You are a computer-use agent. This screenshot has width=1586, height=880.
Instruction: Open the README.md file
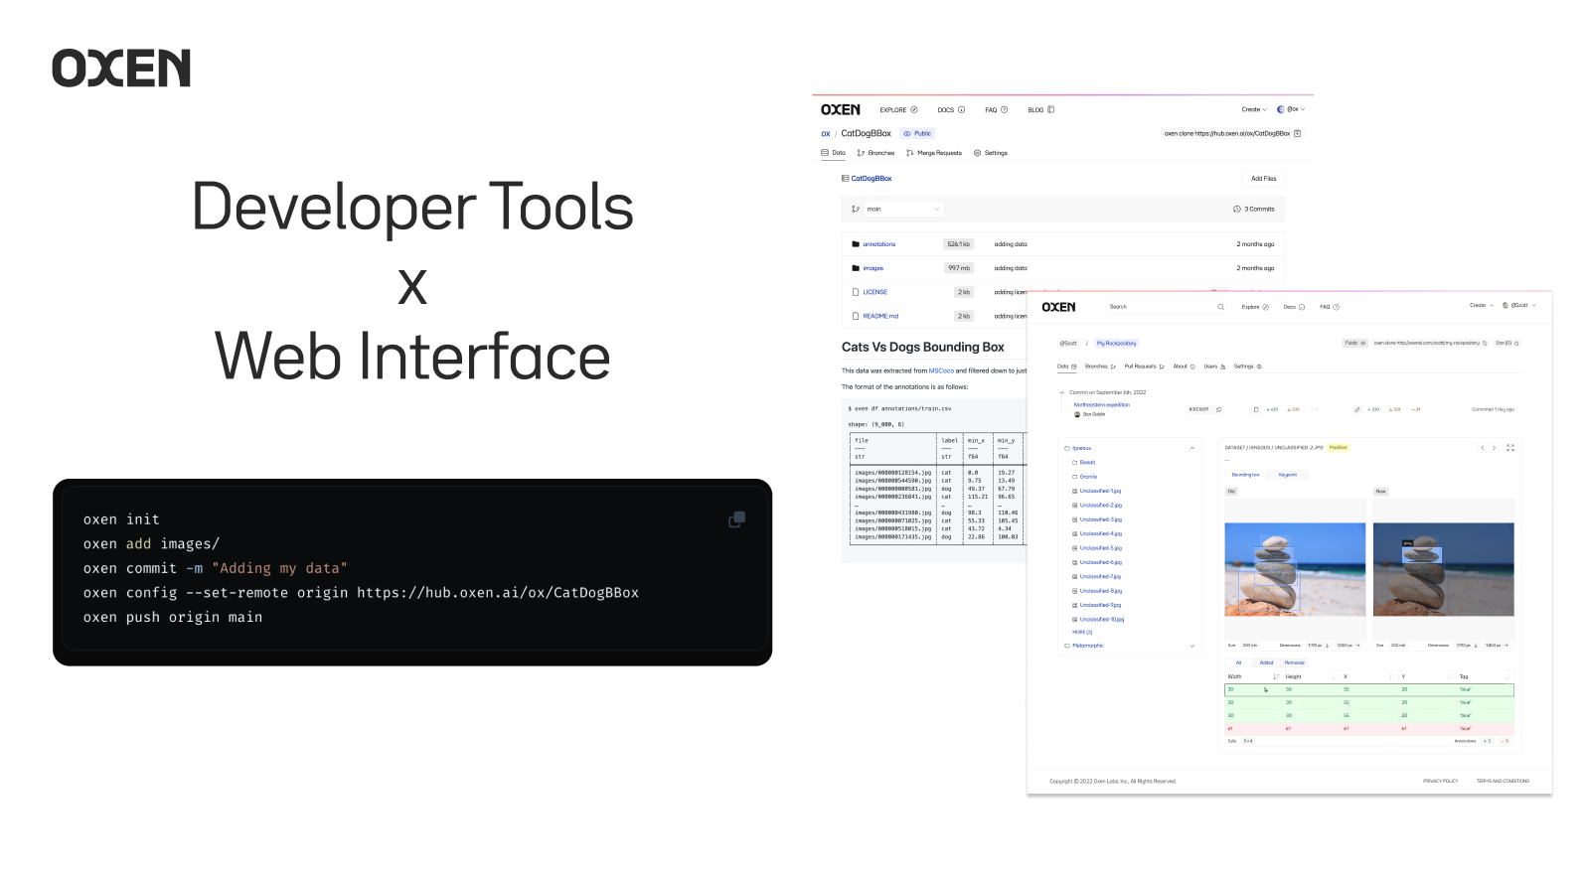coord(880,316)
